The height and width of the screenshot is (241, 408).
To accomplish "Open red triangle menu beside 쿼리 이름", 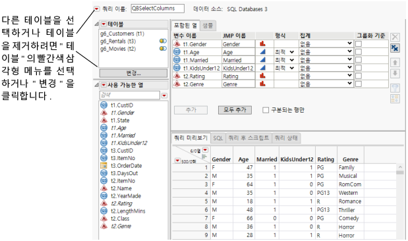I will coord(96,9).
